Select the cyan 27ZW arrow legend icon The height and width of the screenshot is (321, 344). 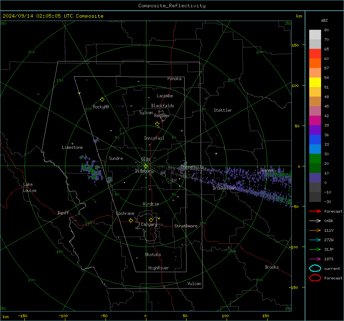coord(315,240)
